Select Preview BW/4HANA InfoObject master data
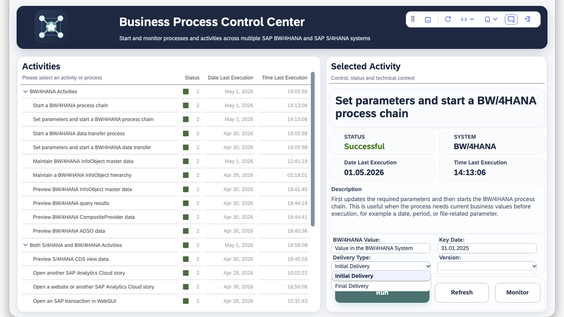The width and height of the screenshot is (564, 317). (82, 189)
